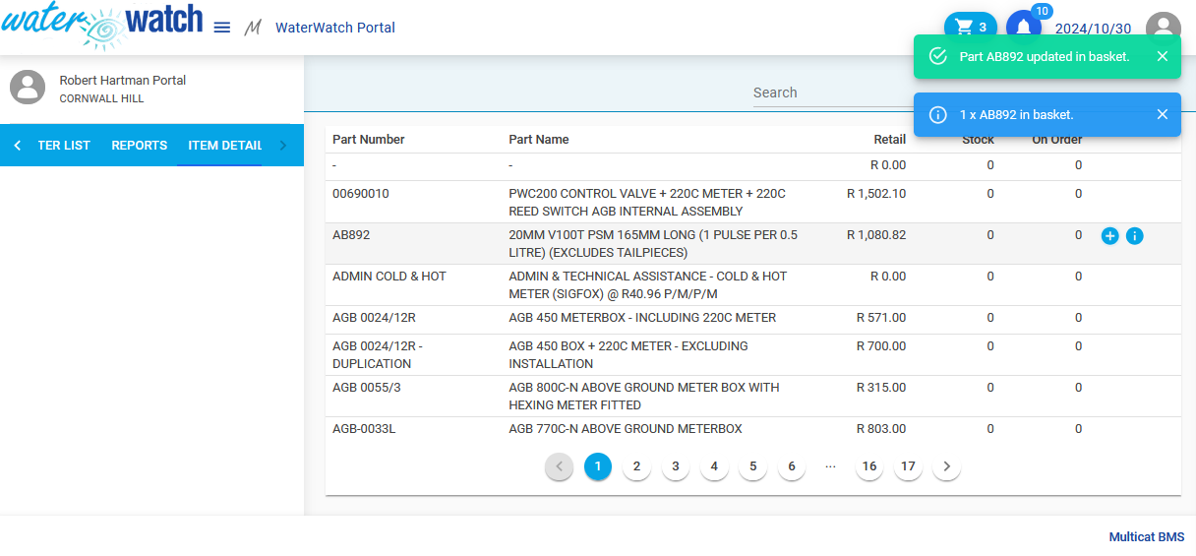Open page 5 of parts list

(752, 466)
